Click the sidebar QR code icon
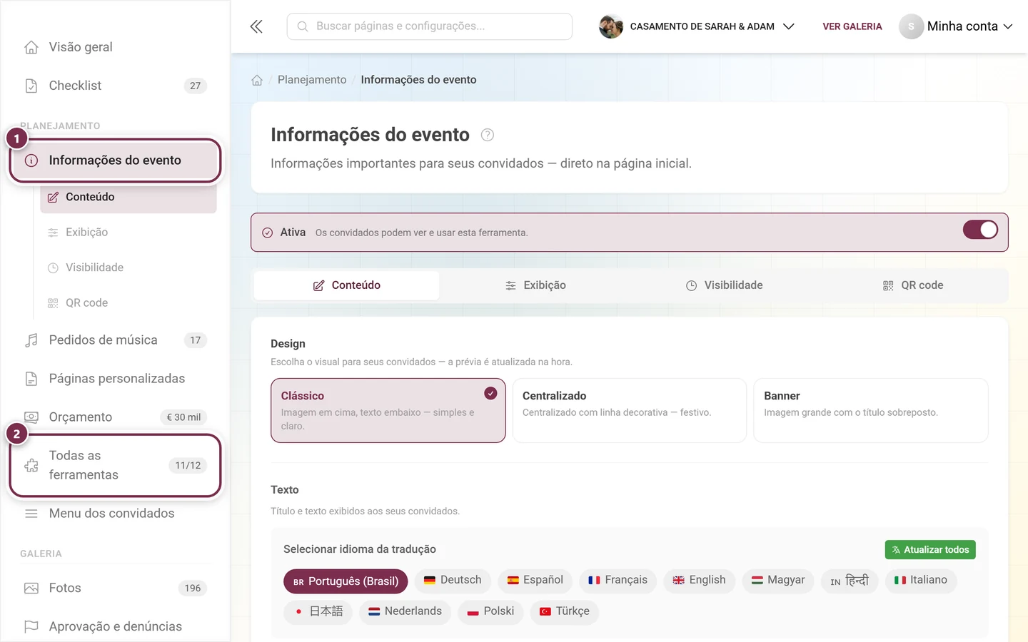The image size is (1028, 642). click(53, 303)
